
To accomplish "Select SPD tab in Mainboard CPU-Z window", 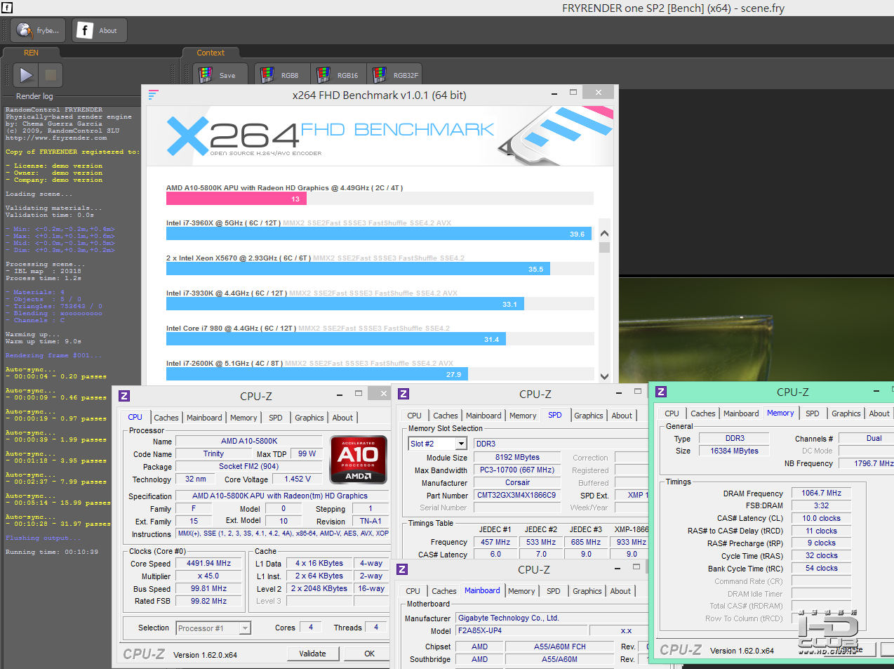I will (x=554, y=591).
